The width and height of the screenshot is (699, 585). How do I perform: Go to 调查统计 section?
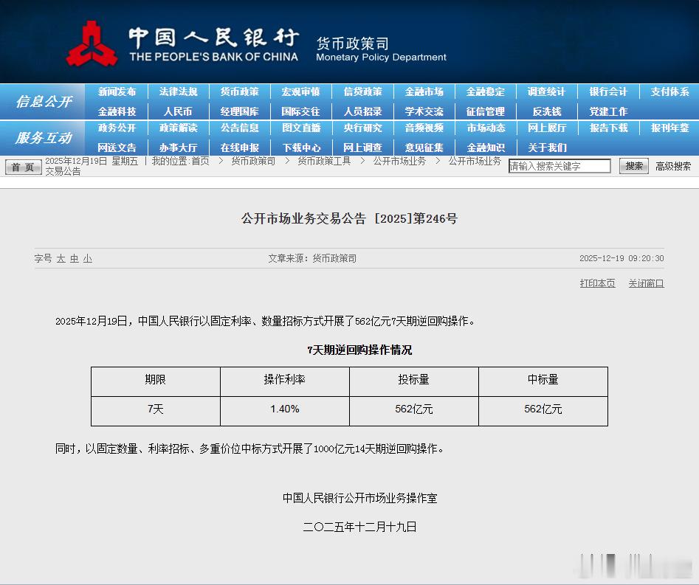tap(546, 91)
